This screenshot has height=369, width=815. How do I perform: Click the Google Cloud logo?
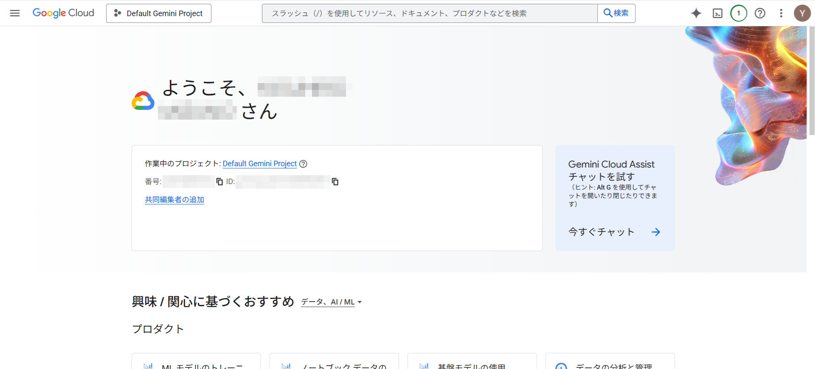pyautogui.click(x=63, y=13)
